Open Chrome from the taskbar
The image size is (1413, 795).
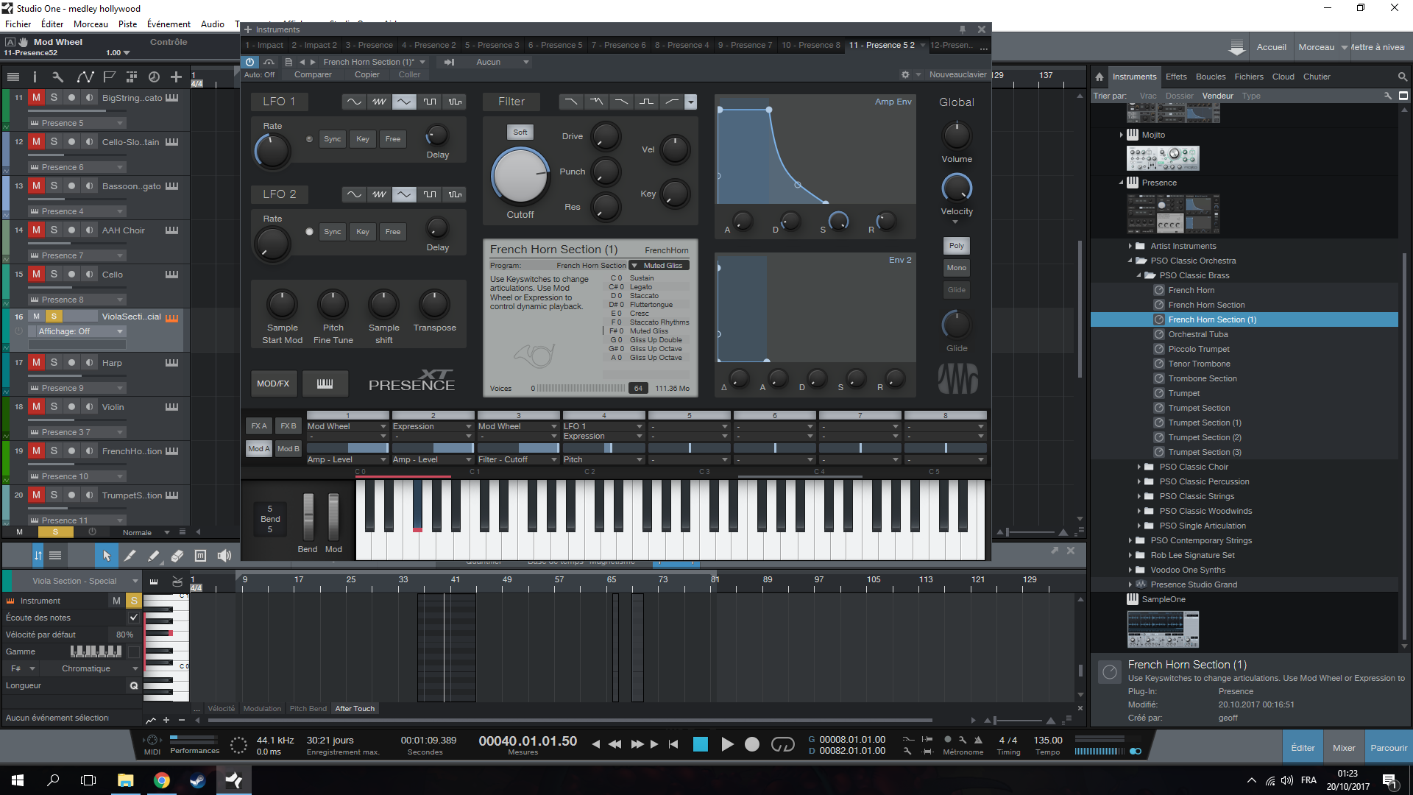click(x=162, y=780)
